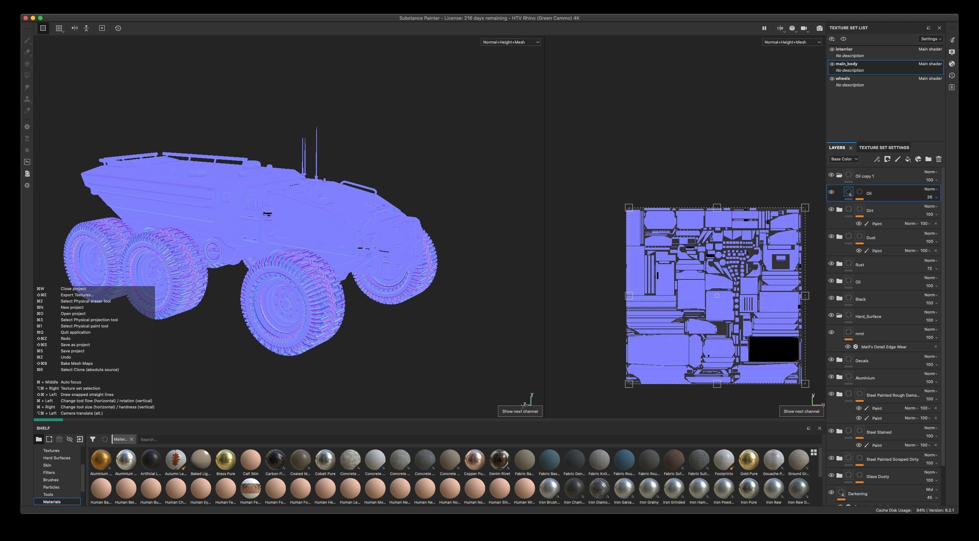Screen dimensions: 979x541
Task: Click the add folder icon in Layers
Action: click(x=928, y=159)
